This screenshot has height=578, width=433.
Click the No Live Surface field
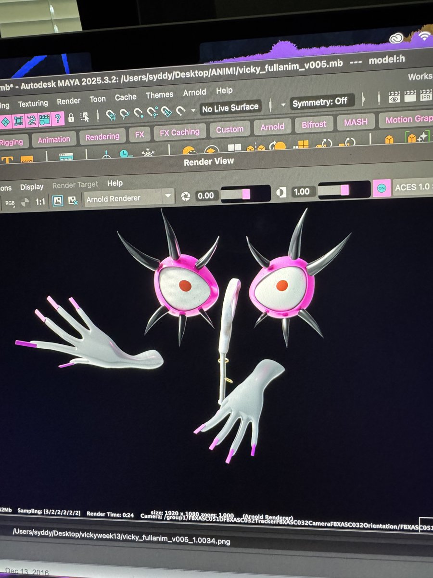230,108
